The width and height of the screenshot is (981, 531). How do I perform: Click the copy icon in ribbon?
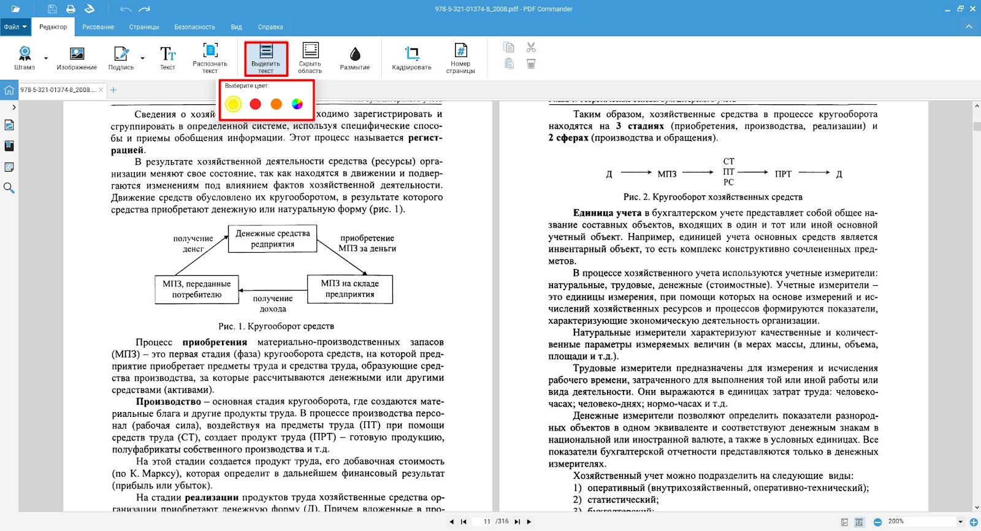click(508, 47)
